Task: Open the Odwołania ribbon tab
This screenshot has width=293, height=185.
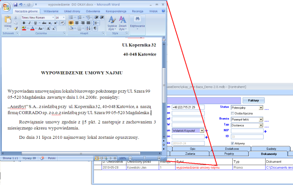Action: pyautogui.click(x=93, y=11)
